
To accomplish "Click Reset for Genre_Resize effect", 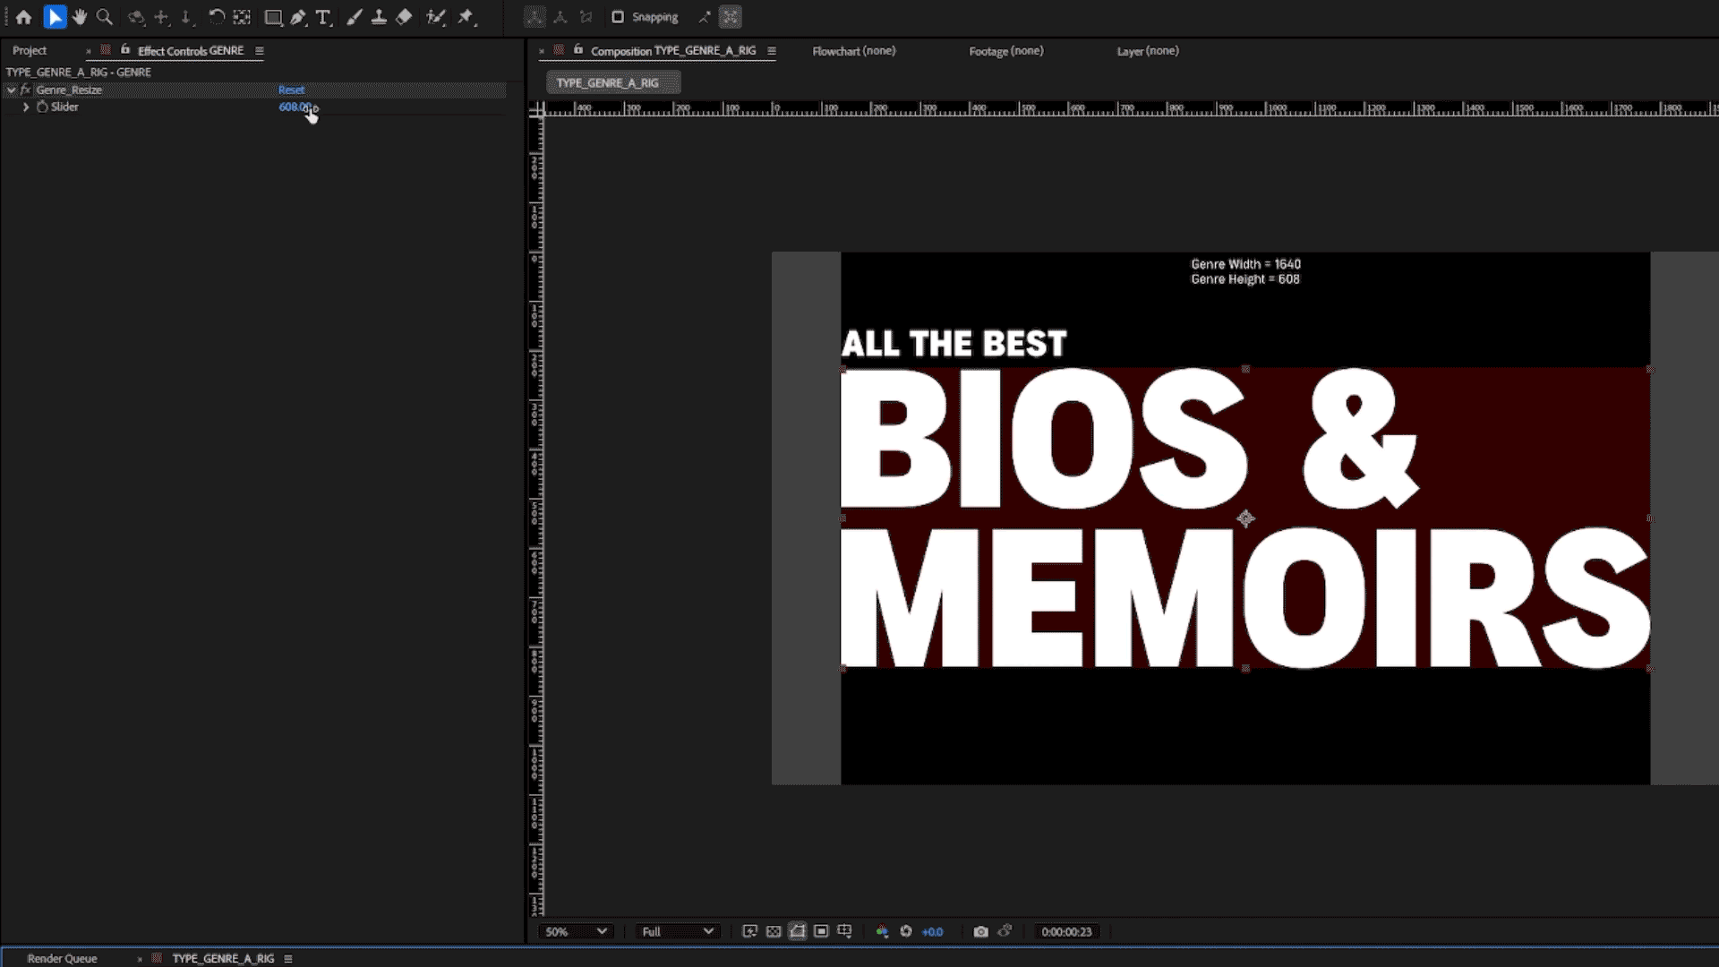I will click(x=291, y=90).
